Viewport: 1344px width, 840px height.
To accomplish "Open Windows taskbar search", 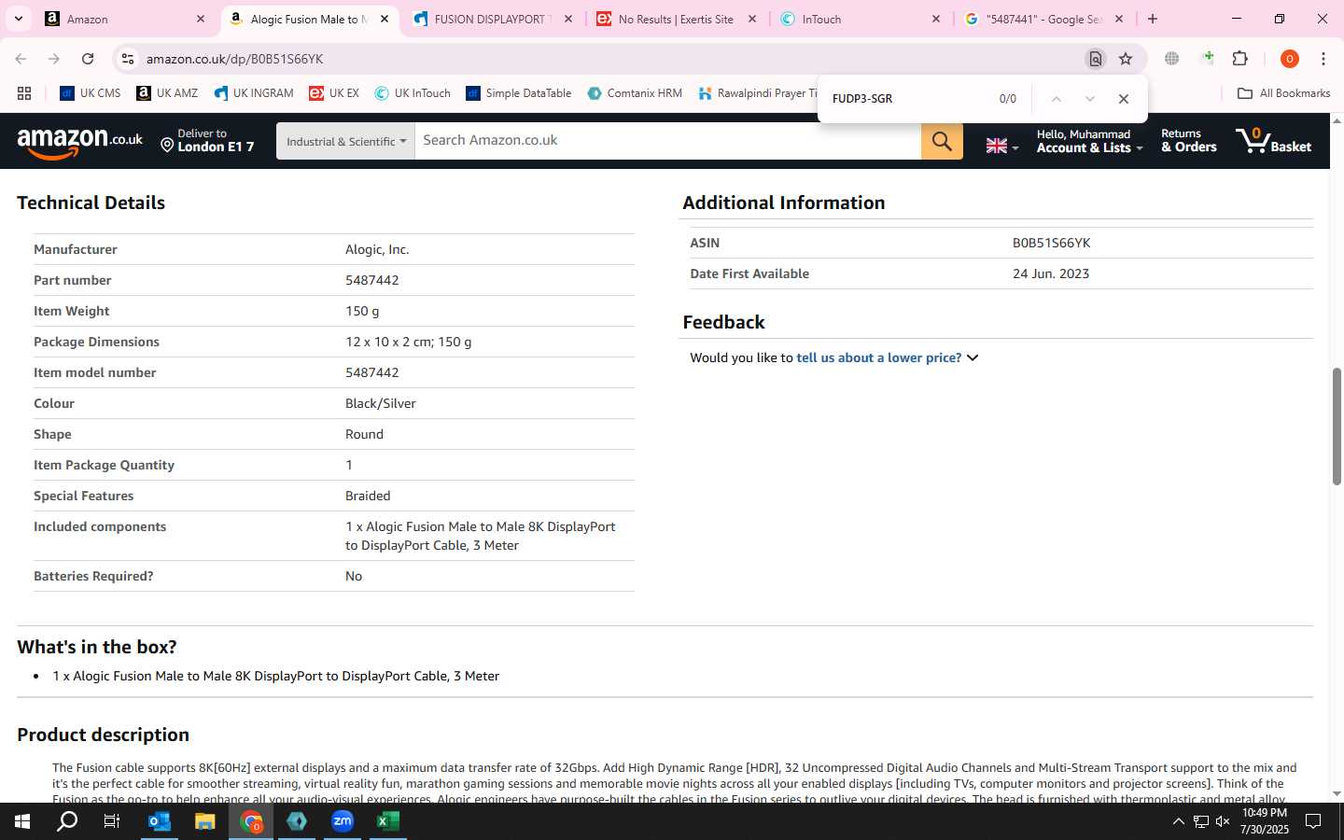I will pyautogui.click(x=67, y=821).
